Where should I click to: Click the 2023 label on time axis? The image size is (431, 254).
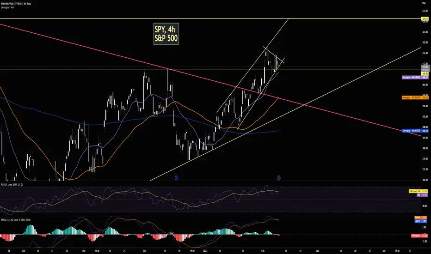click(205, 251)
